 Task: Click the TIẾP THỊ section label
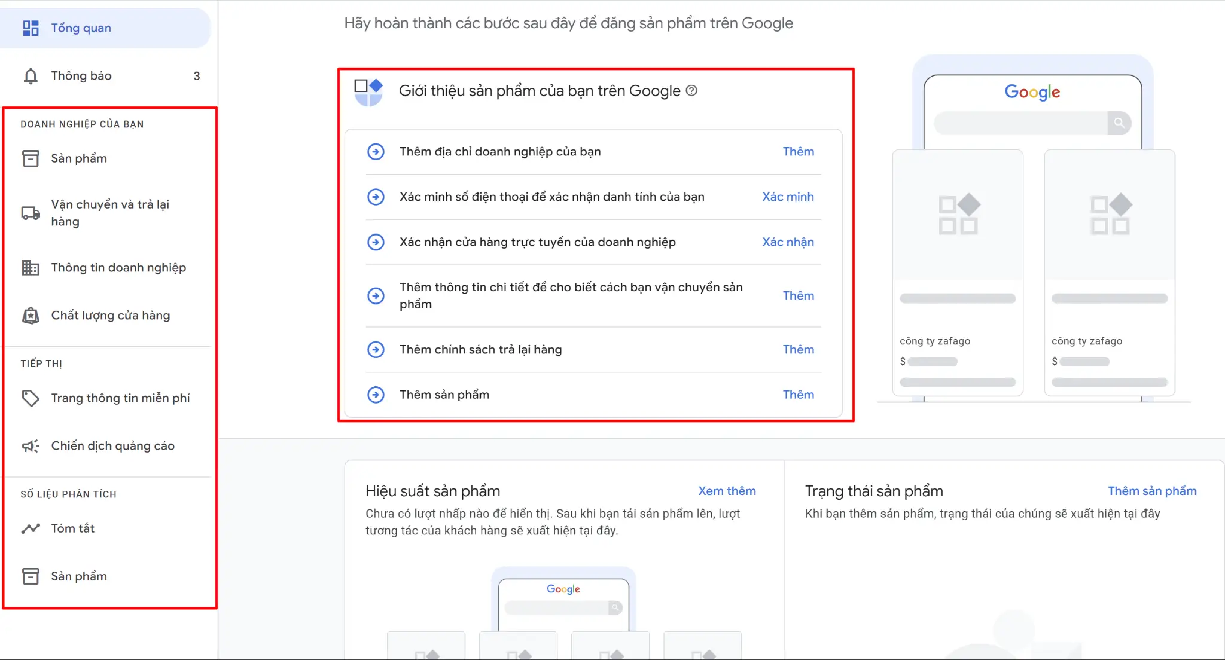(41, 363)
